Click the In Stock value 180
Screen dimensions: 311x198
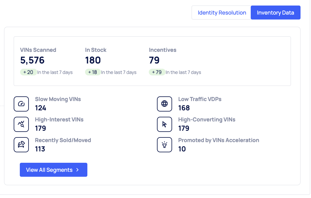click(93, 60)
